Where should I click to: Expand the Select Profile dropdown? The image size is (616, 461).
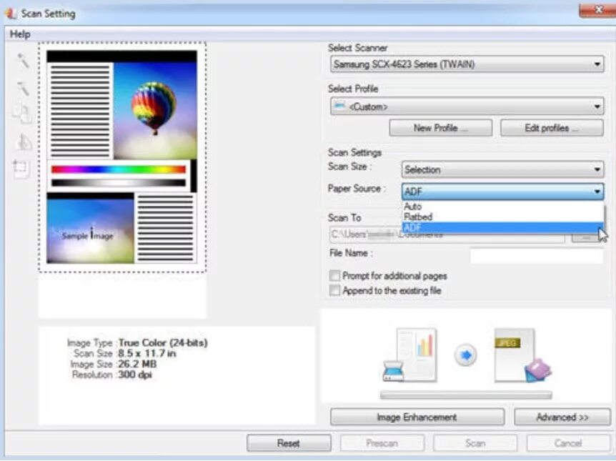[467, 106]
